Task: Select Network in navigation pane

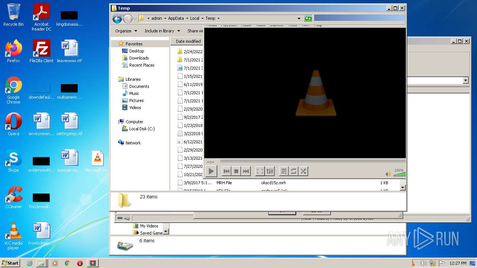Action: (133, 143)
